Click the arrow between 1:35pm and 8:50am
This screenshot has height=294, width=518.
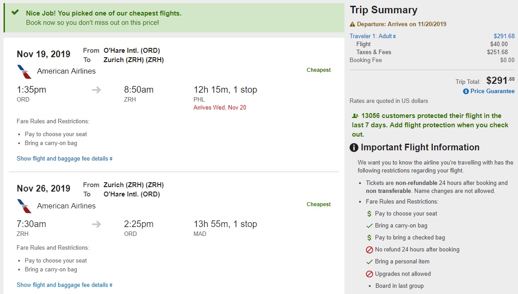(96, 90)
